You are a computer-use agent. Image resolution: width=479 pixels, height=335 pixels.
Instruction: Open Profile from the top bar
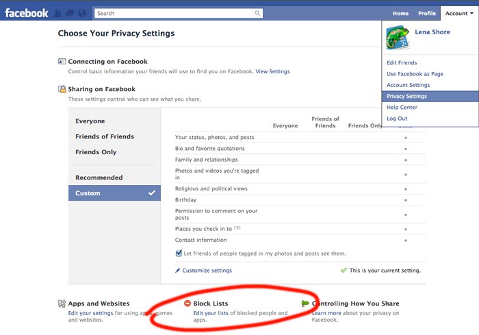click(x=427, y=14)
